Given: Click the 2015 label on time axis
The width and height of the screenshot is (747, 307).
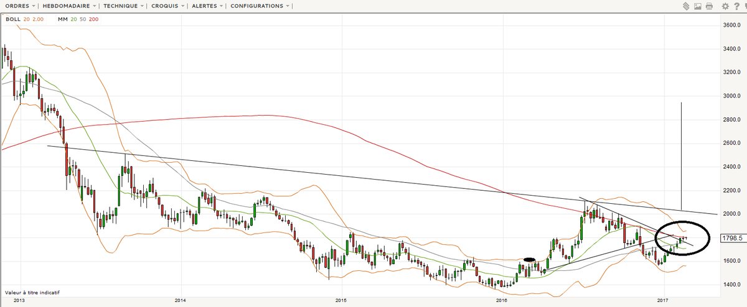Looking at the screenshot, I should tap(341, 301).
